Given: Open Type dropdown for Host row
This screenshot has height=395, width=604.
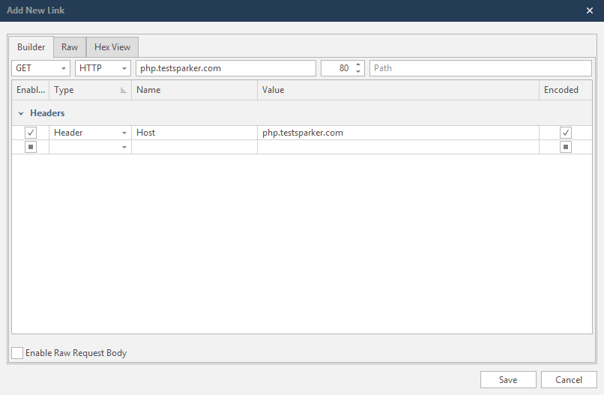Looking at the screenshot, I should 124,133.
